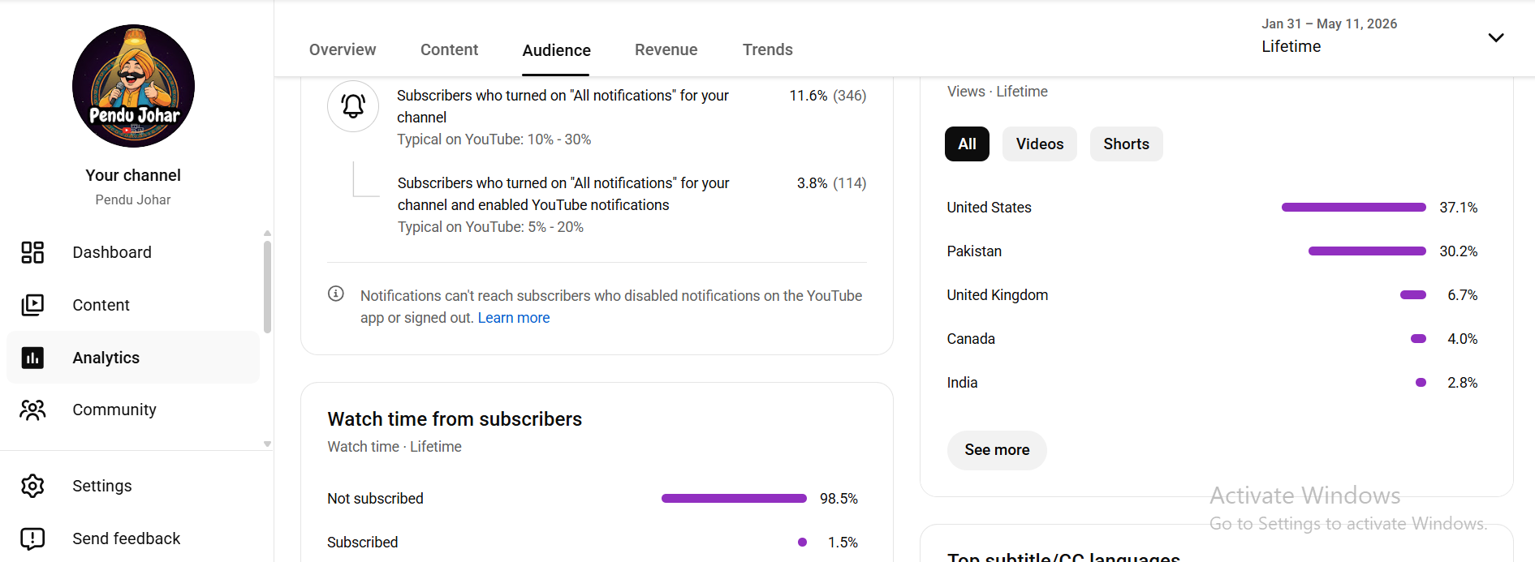Open the Learn more link
Image resolution: width=1535 pixels, height=562 pixels.
[x=514, y=318]
